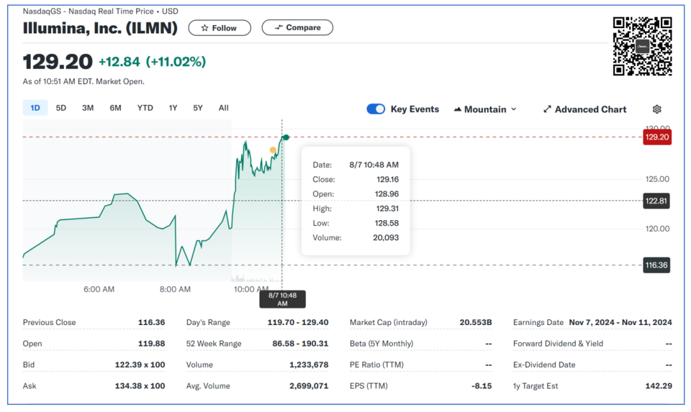Follow Illumina stock with star button

coord(219,28)
